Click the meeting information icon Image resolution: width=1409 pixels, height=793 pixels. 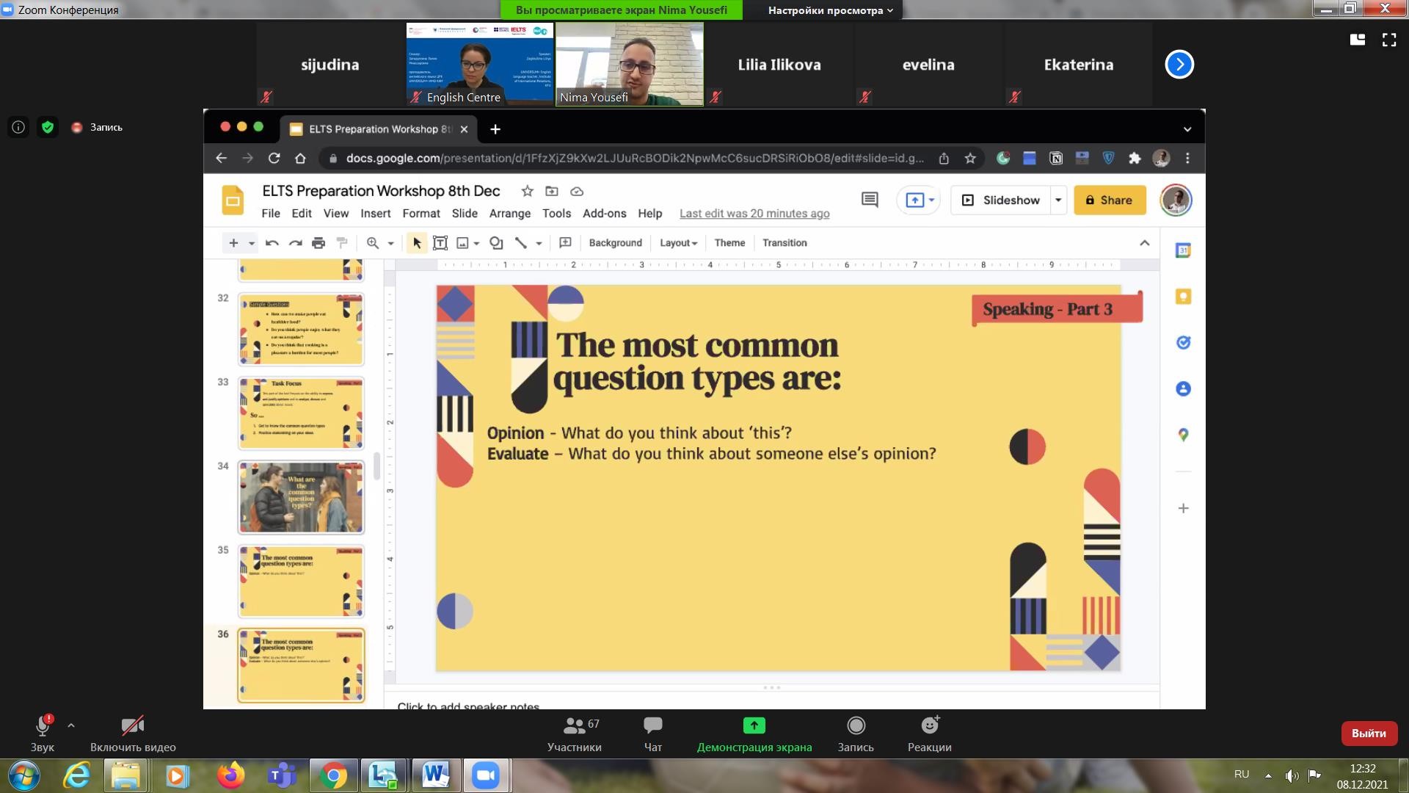[18, 127]
